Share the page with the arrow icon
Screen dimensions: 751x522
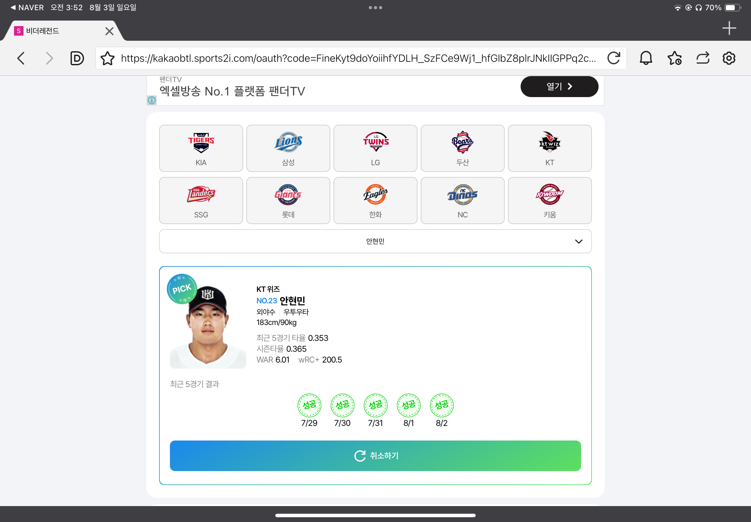click(x=702, y=58)
